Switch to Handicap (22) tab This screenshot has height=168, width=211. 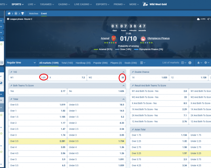(83, 63)
